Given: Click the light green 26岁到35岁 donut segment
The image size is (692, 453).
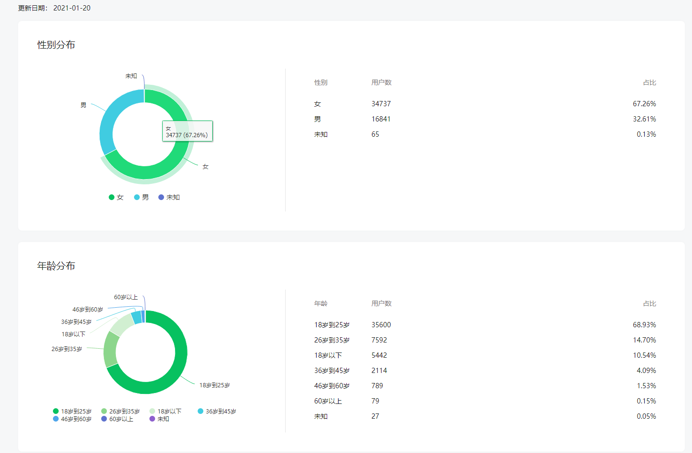Looking at the screenshot, I should 111,349.
